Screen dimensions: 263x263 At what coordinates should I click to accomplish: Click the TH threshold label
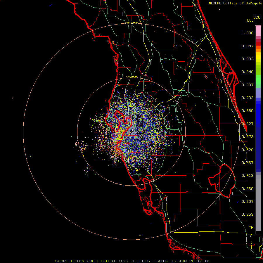(251, 228)
